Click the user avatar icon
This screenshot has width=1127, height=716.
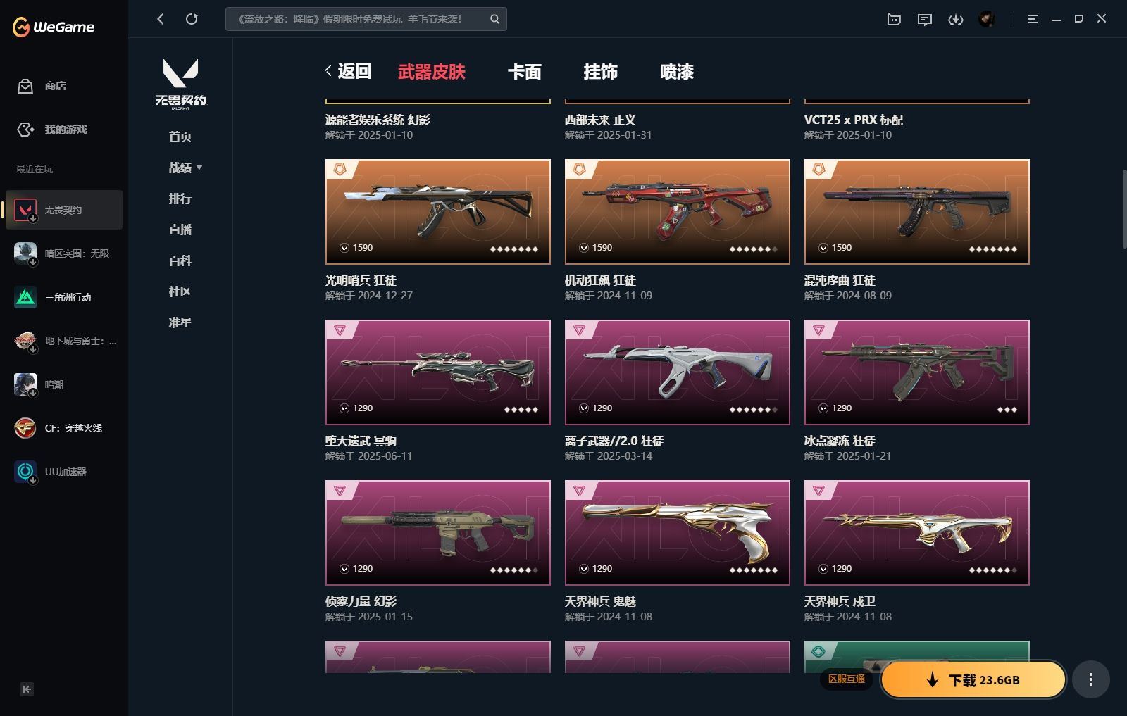coord(987,19)
